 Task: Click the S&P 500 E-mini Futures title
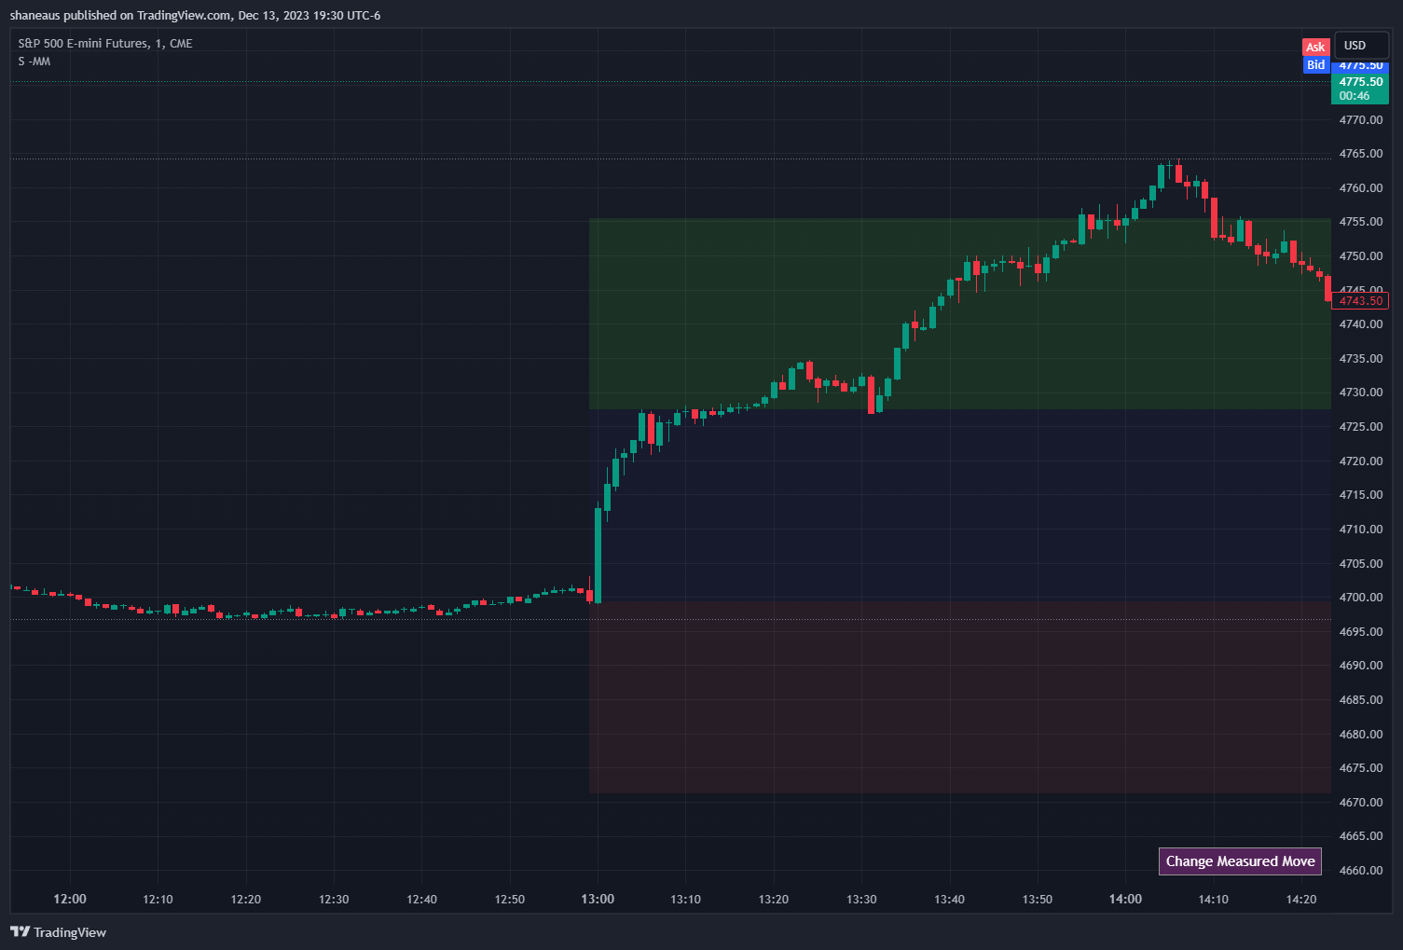click(x=105, y=43)
